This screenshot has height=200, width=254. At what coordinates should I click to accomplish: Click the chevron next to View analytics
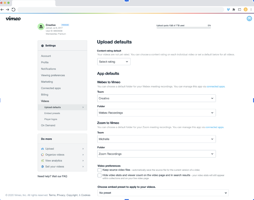click(83, 161)
